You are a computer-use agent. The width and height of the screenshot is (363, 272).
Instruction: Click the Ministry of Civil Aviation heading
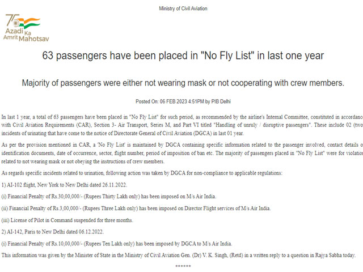tap(183, 8)
